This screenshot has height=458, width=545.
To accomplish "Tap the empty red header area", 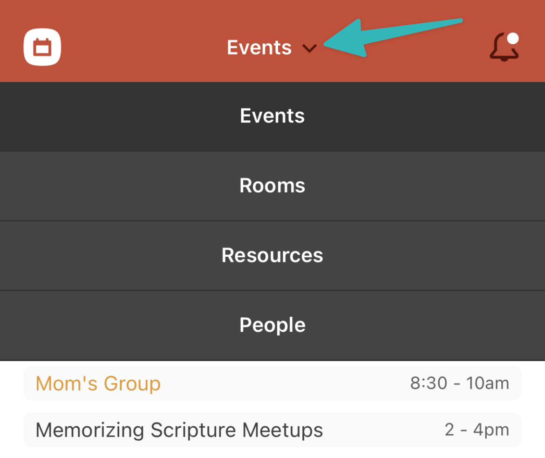I will [x=139, y=47].
